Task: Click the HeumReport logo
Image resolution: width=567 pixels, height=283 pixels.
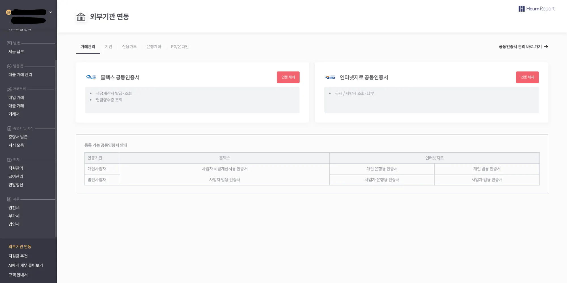Action: click(536, 9)
